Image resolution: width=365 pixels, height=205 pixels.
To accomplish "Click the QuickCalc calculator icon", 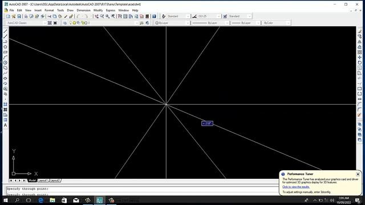I will (x=147, y=17).
